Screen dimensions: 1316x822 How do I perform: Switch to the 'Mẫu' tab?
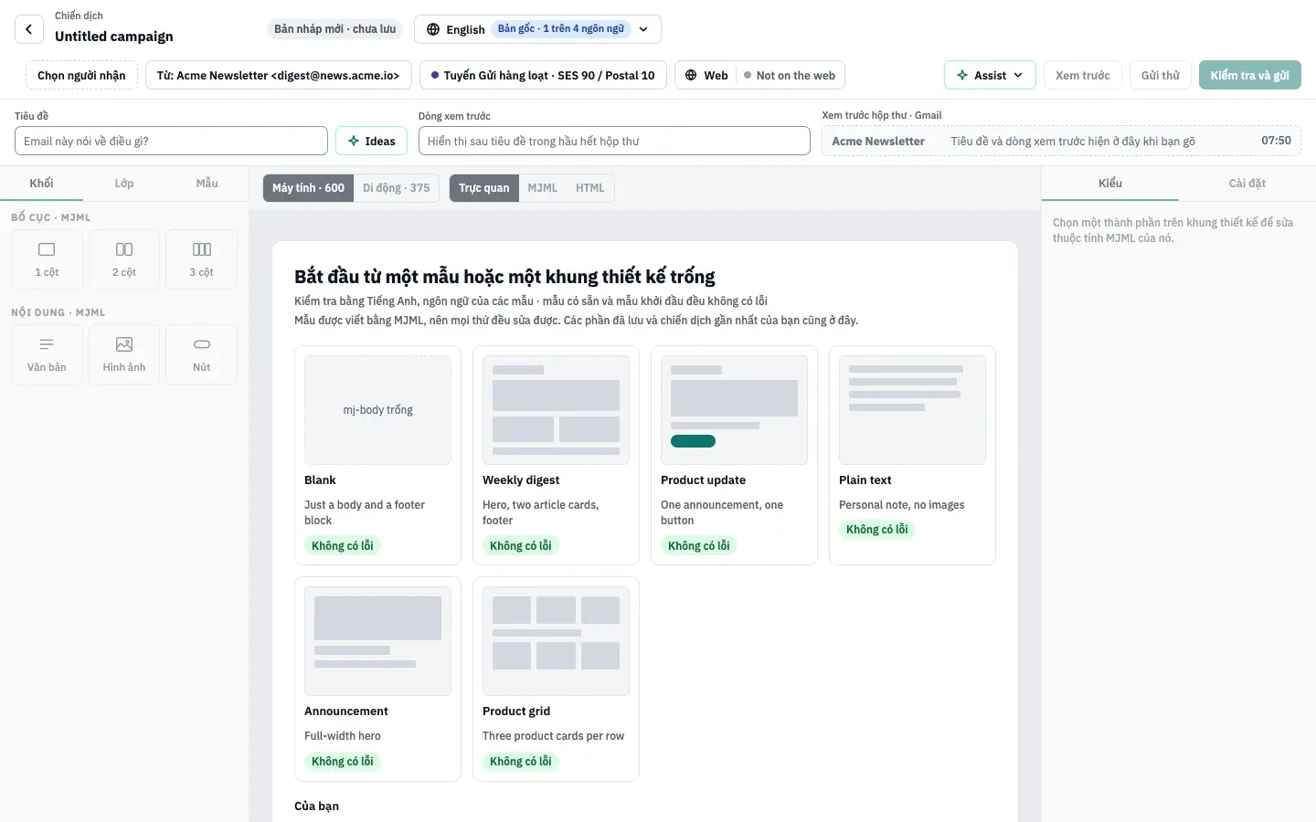207,183
